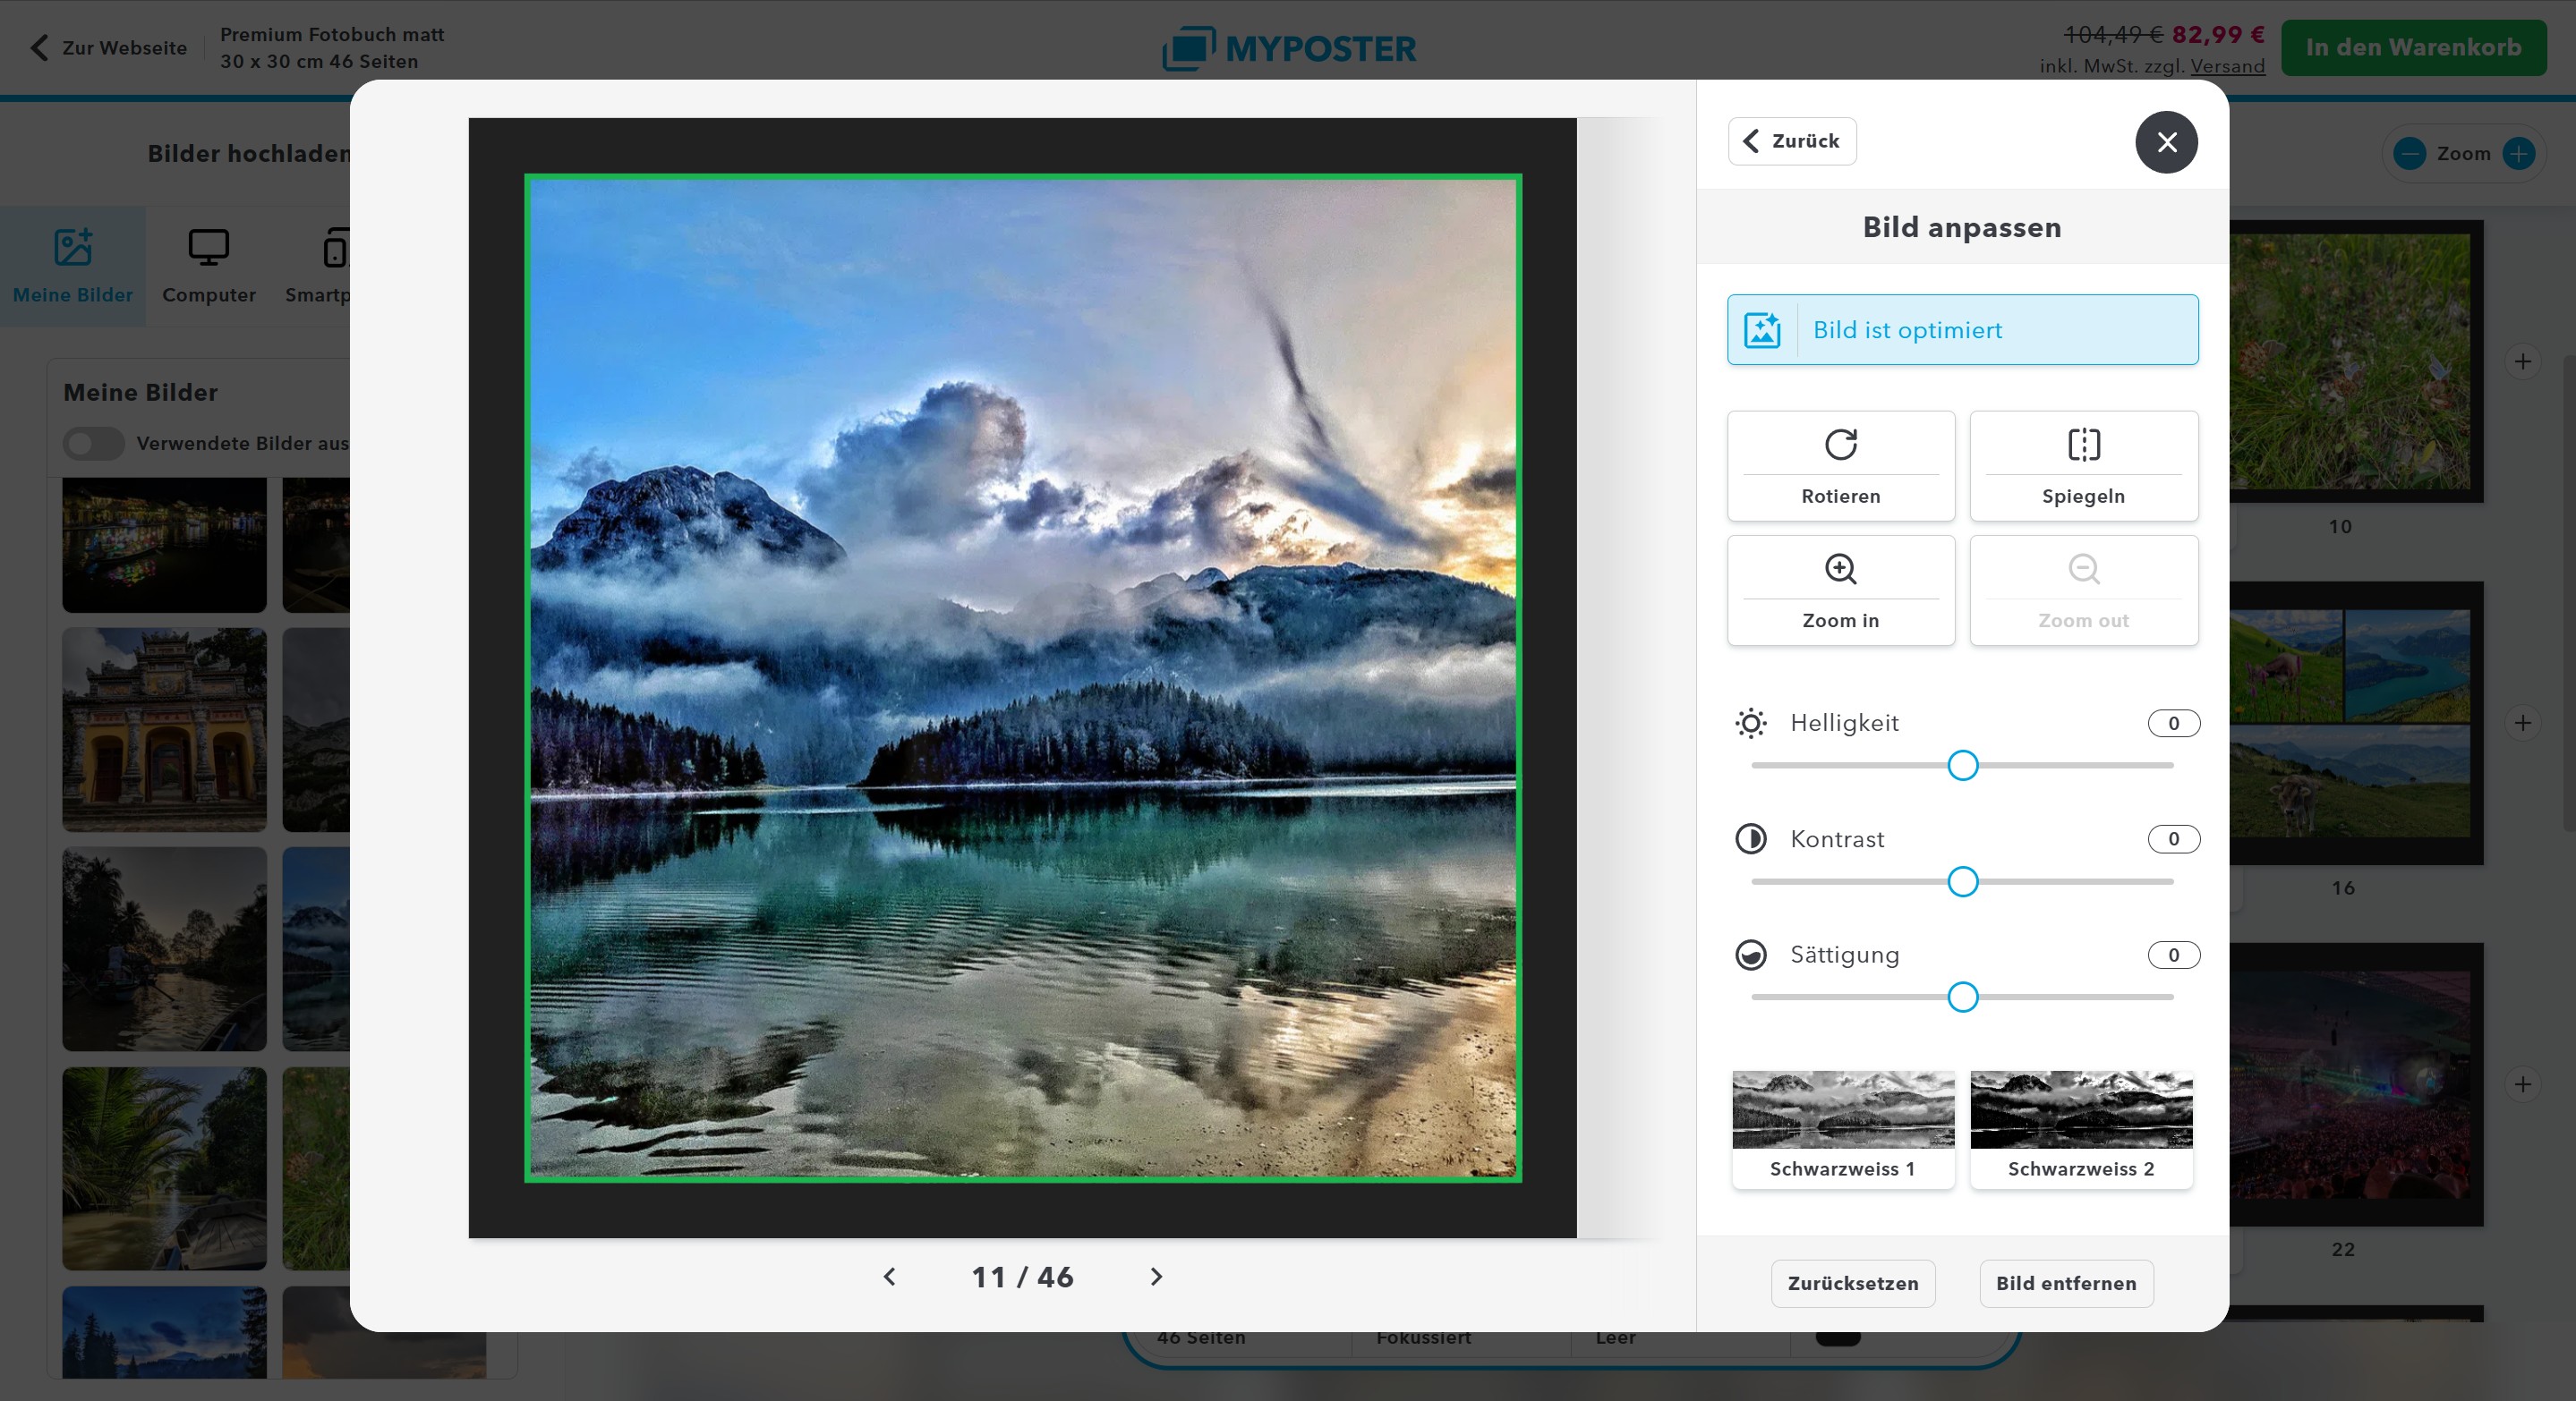Image resolution: width=2576 pixels, height=1401 pixels.
Task: Open the Meine Bilder tab
Action: (72, 267)
